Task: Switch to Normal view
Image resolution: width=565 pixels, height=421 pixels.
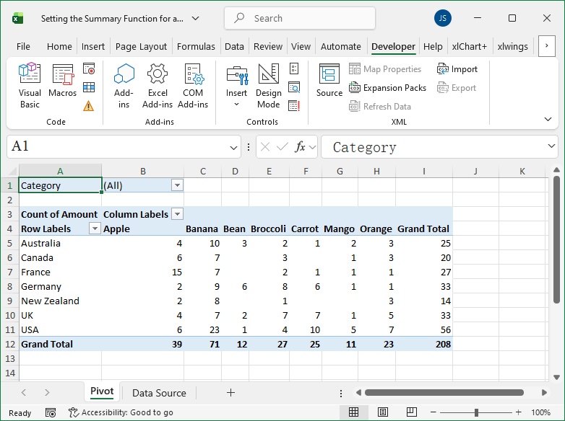Action: pos(353,412)
